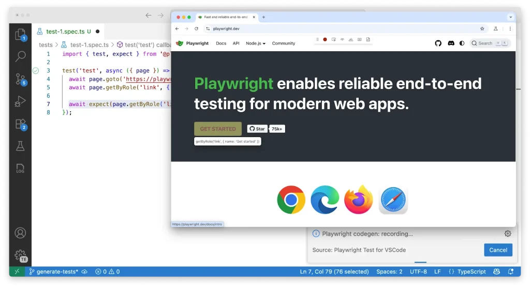
Task: Click the GitHub icon on Playwright site
Action: point(438,43)
